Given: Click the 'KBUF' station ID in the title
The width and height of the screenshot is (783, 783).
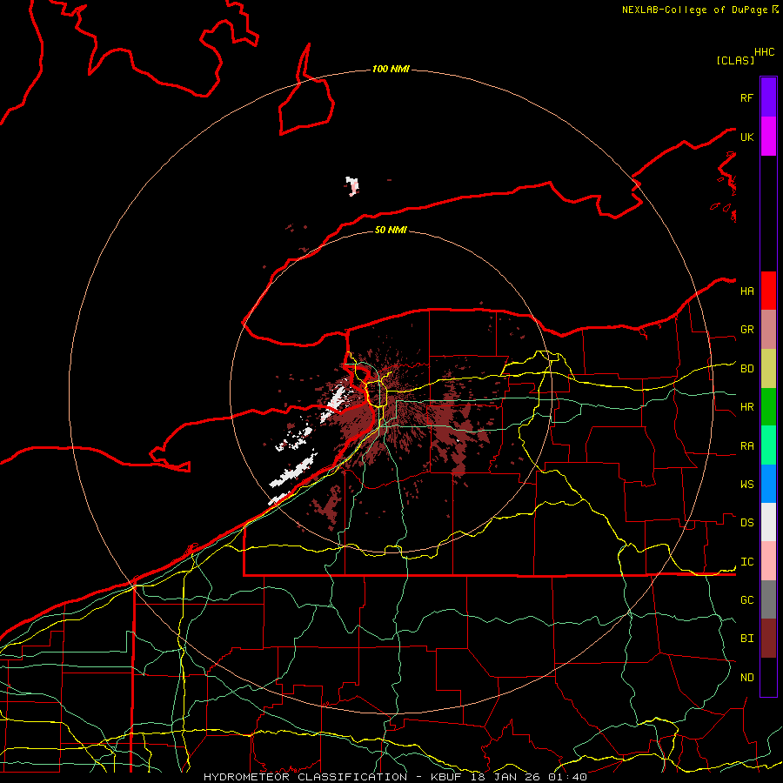Looking at the screenshot, I should point(445,777).
